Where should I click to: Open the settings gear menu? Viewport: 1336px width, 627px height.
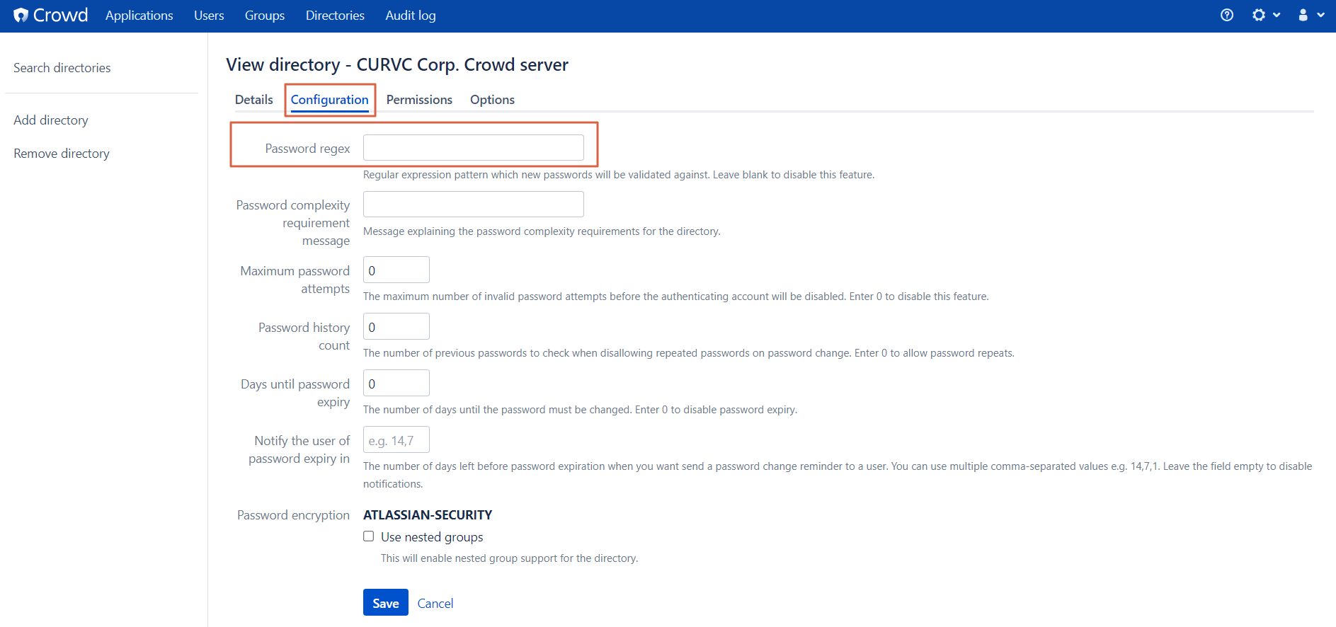click(1264, 15)
